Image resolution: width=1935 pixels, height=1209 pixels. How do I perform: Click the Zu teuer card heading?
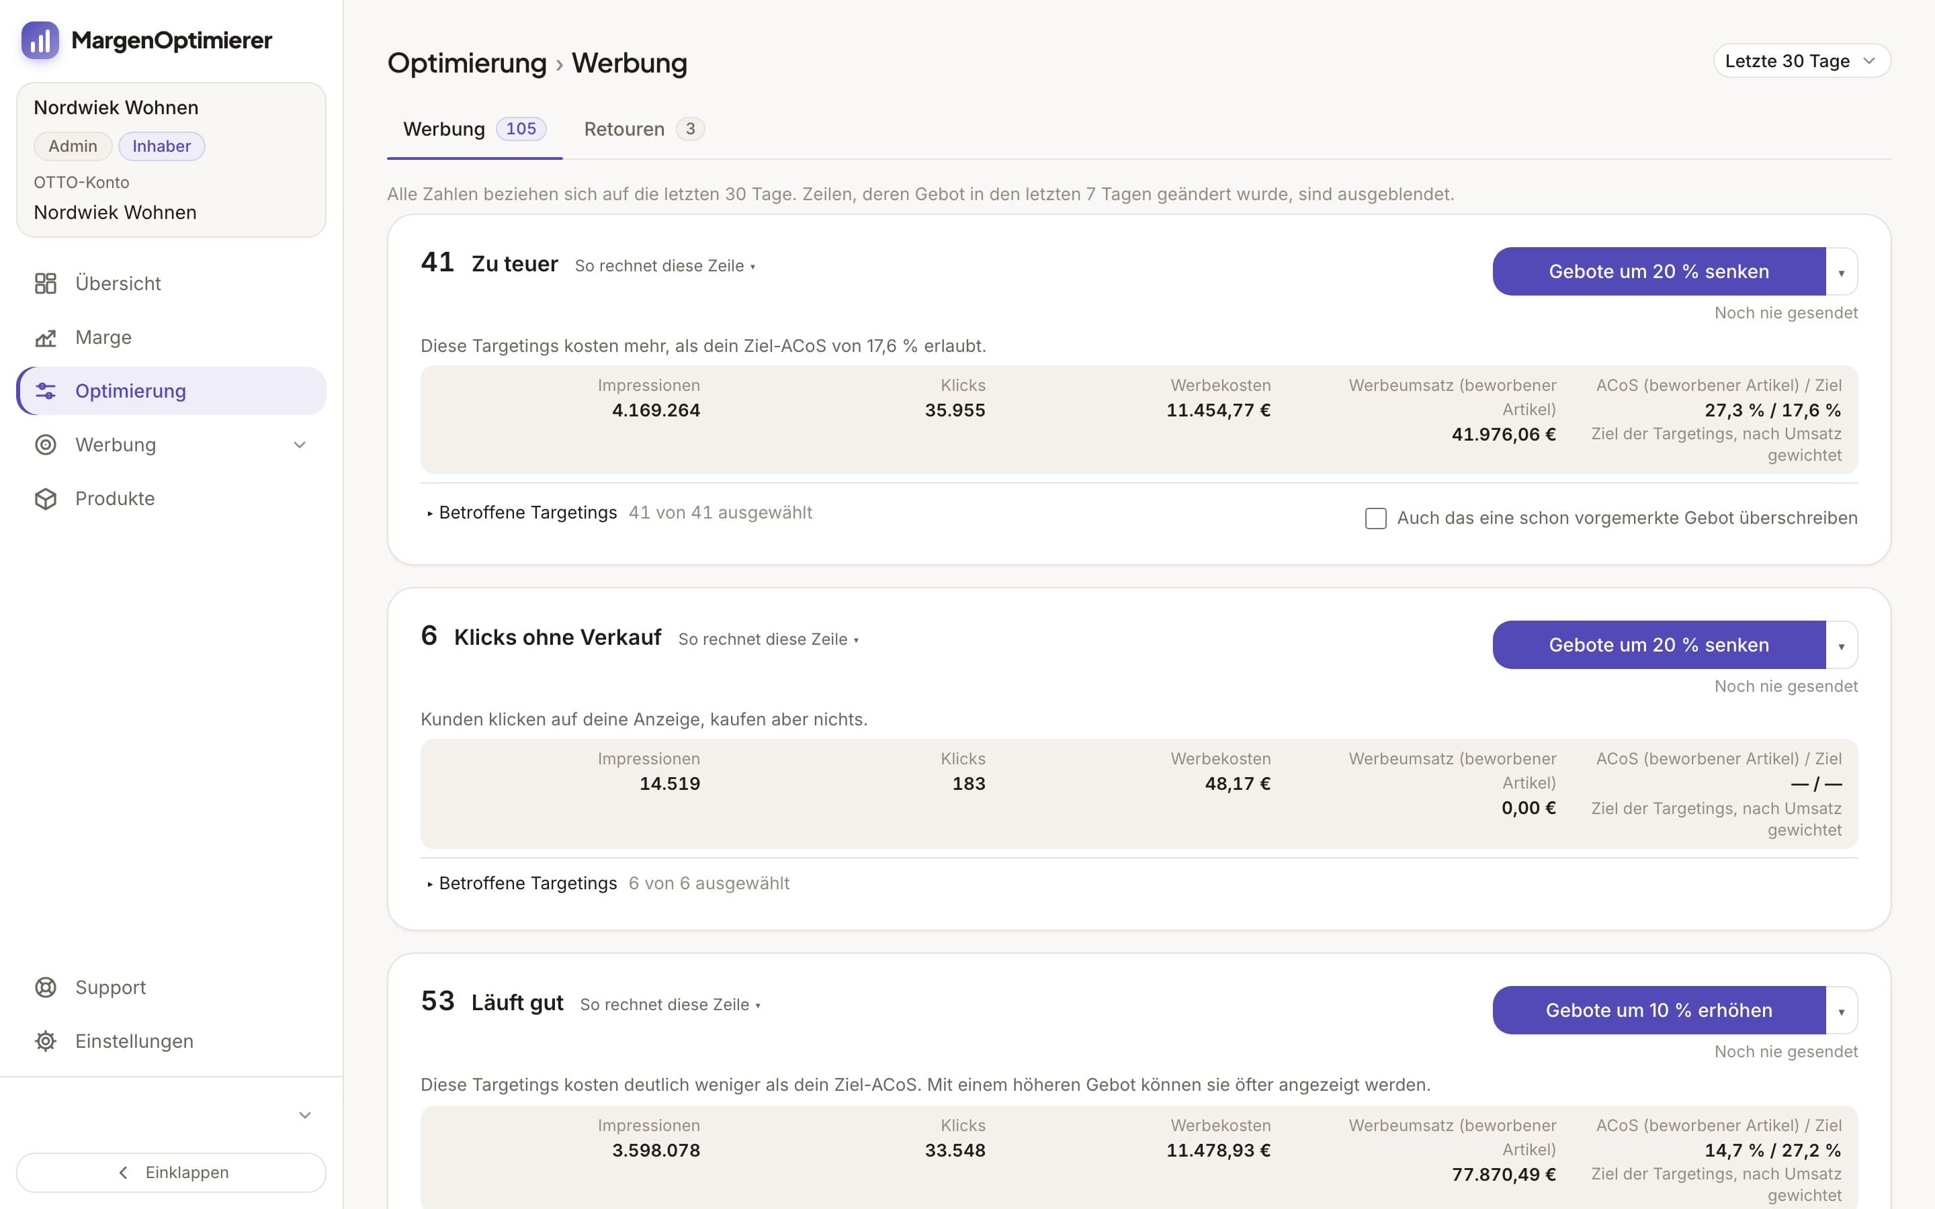515,264
